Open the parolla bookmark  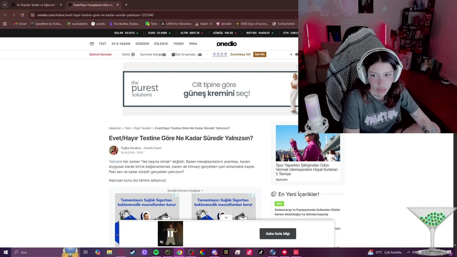point(98,24)
